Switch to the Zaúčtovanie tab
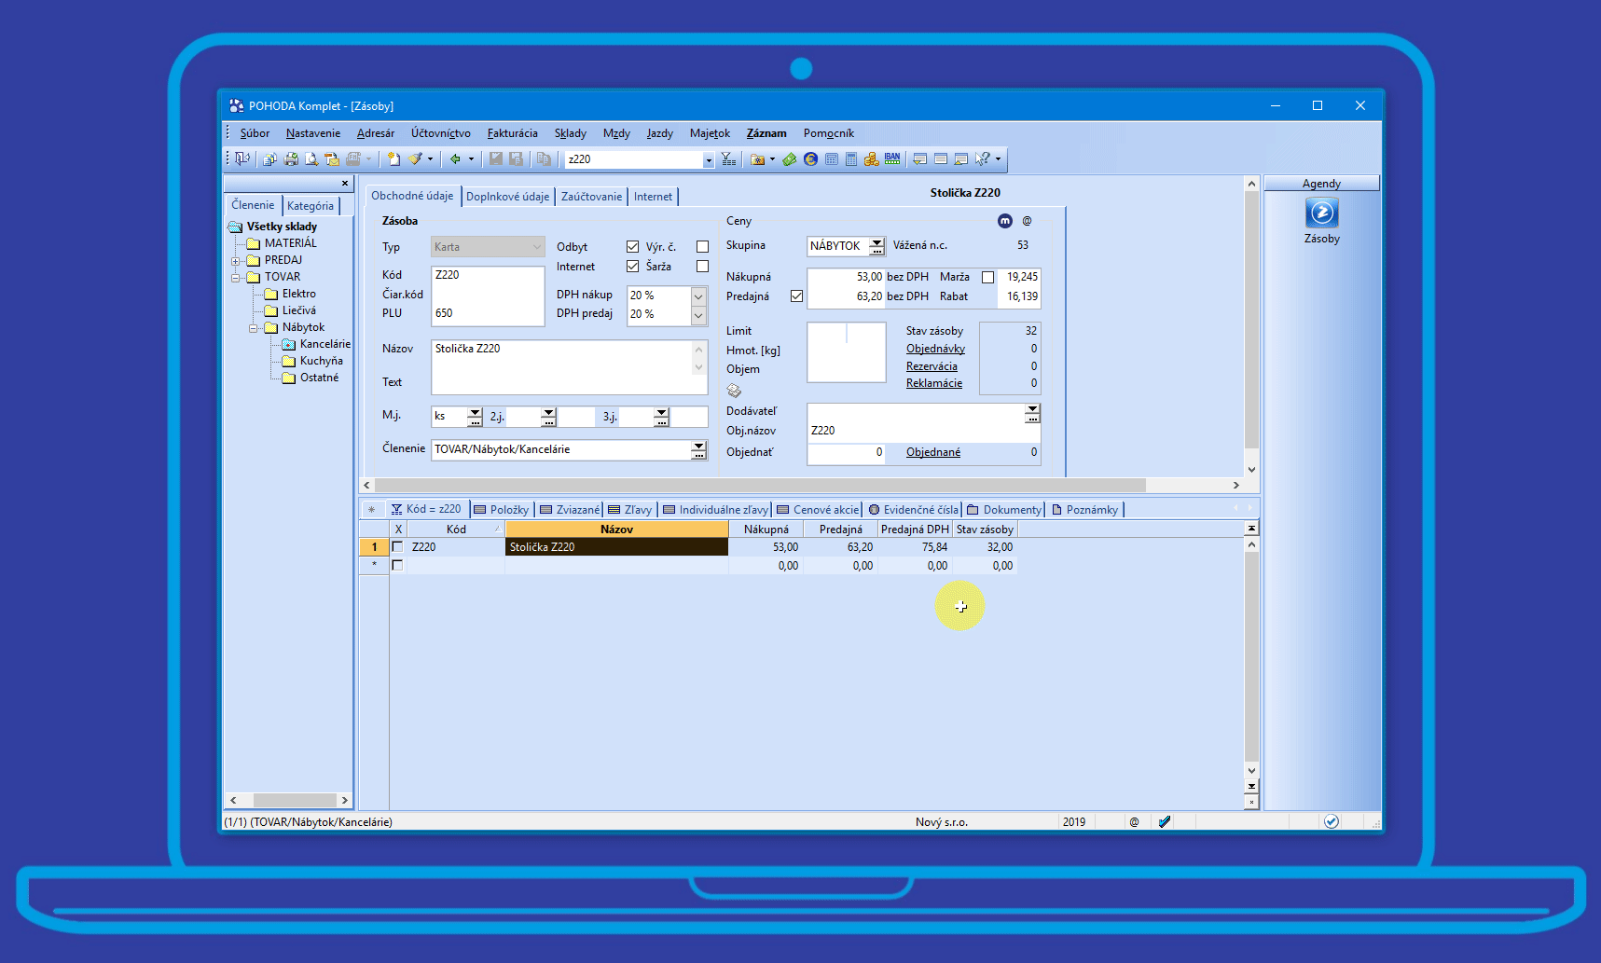 click(x=591, y=197)
